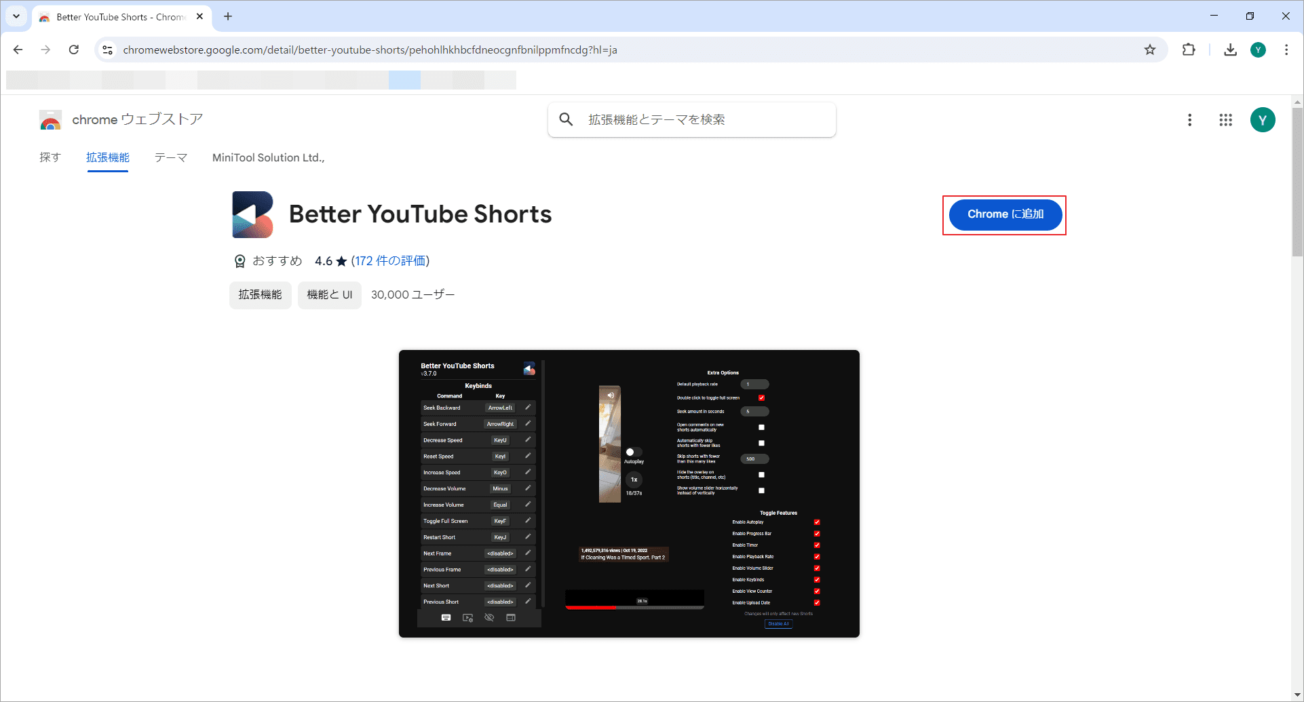Click the browser forward arrow

[45, 50]
